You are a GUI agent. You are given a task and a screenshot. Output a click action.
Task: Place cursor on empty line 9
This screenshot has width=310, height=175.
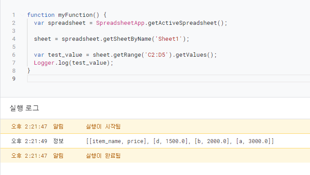(168, 79)
